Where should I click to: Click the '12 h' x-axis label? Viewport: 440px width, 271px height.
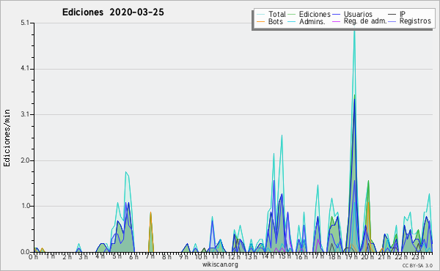(x=235, y=256)
